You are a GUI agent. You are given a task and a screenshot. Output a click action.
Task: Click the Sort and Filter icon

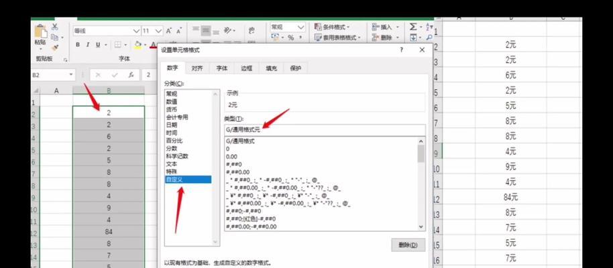tap(429, 27)
